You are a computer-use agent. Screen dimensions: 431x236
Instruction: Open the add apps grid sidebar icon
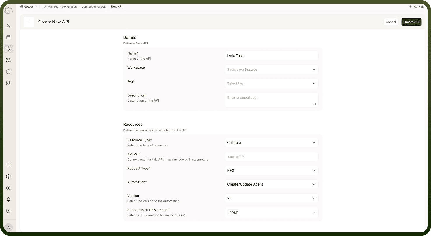tap(8, 83)
